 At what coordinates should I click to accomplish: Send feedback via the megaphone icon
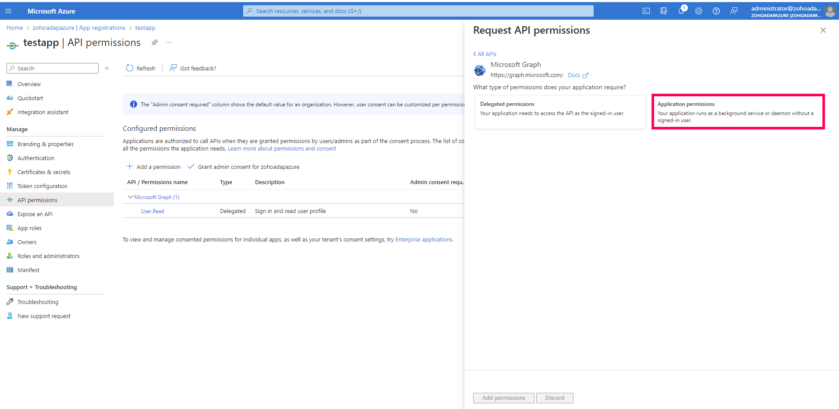[734, 11]
